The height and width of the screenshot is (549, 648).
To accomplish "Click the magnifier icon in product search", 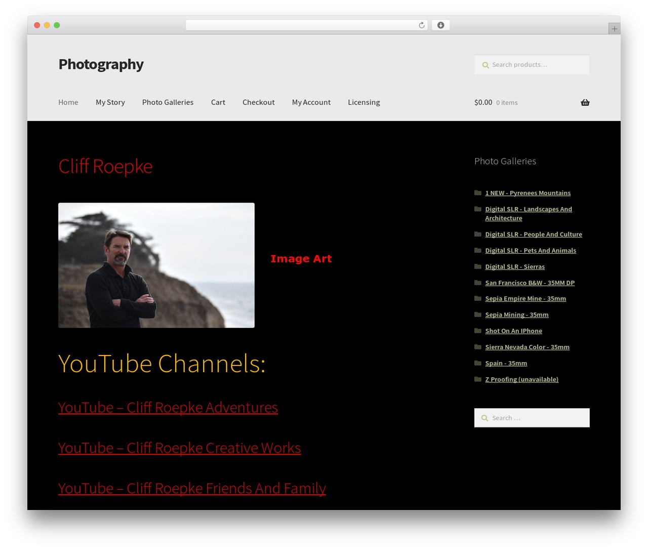I will [485, 65].
